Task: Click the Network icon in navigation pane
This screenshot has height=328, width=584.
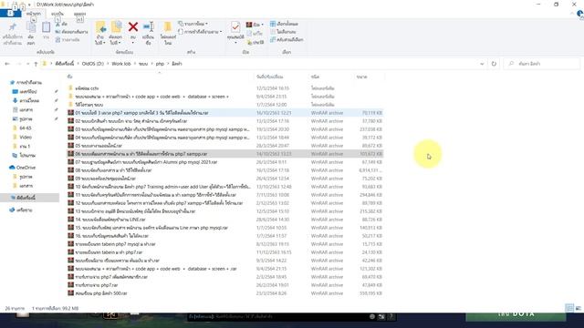Action: point(12,210)
